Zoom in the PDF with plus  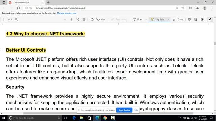tap(71, 19)
